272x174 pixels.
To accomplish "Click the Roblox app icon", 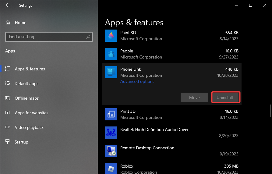I will pos(111,169).
